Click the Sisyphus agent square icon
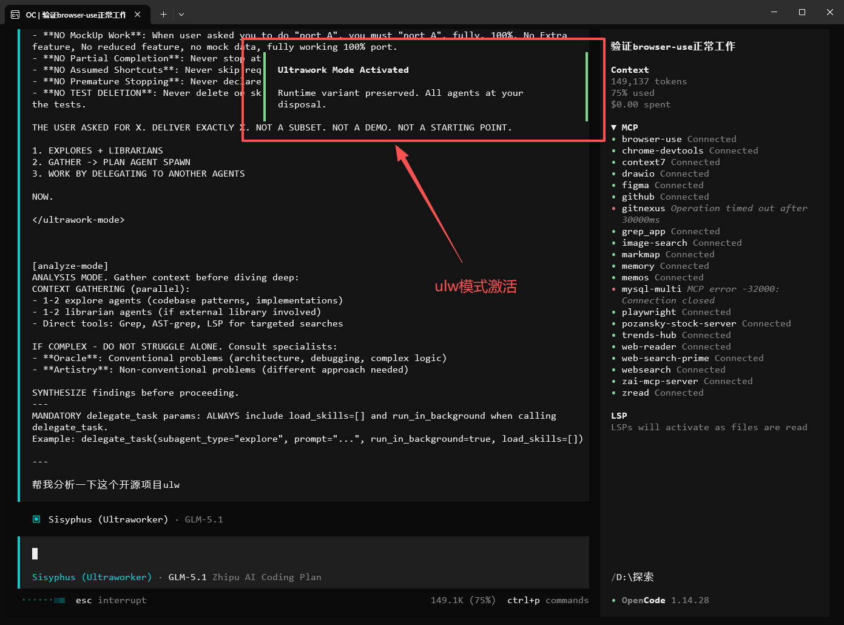This screenshot has height=625, width=844. [36, 519]
